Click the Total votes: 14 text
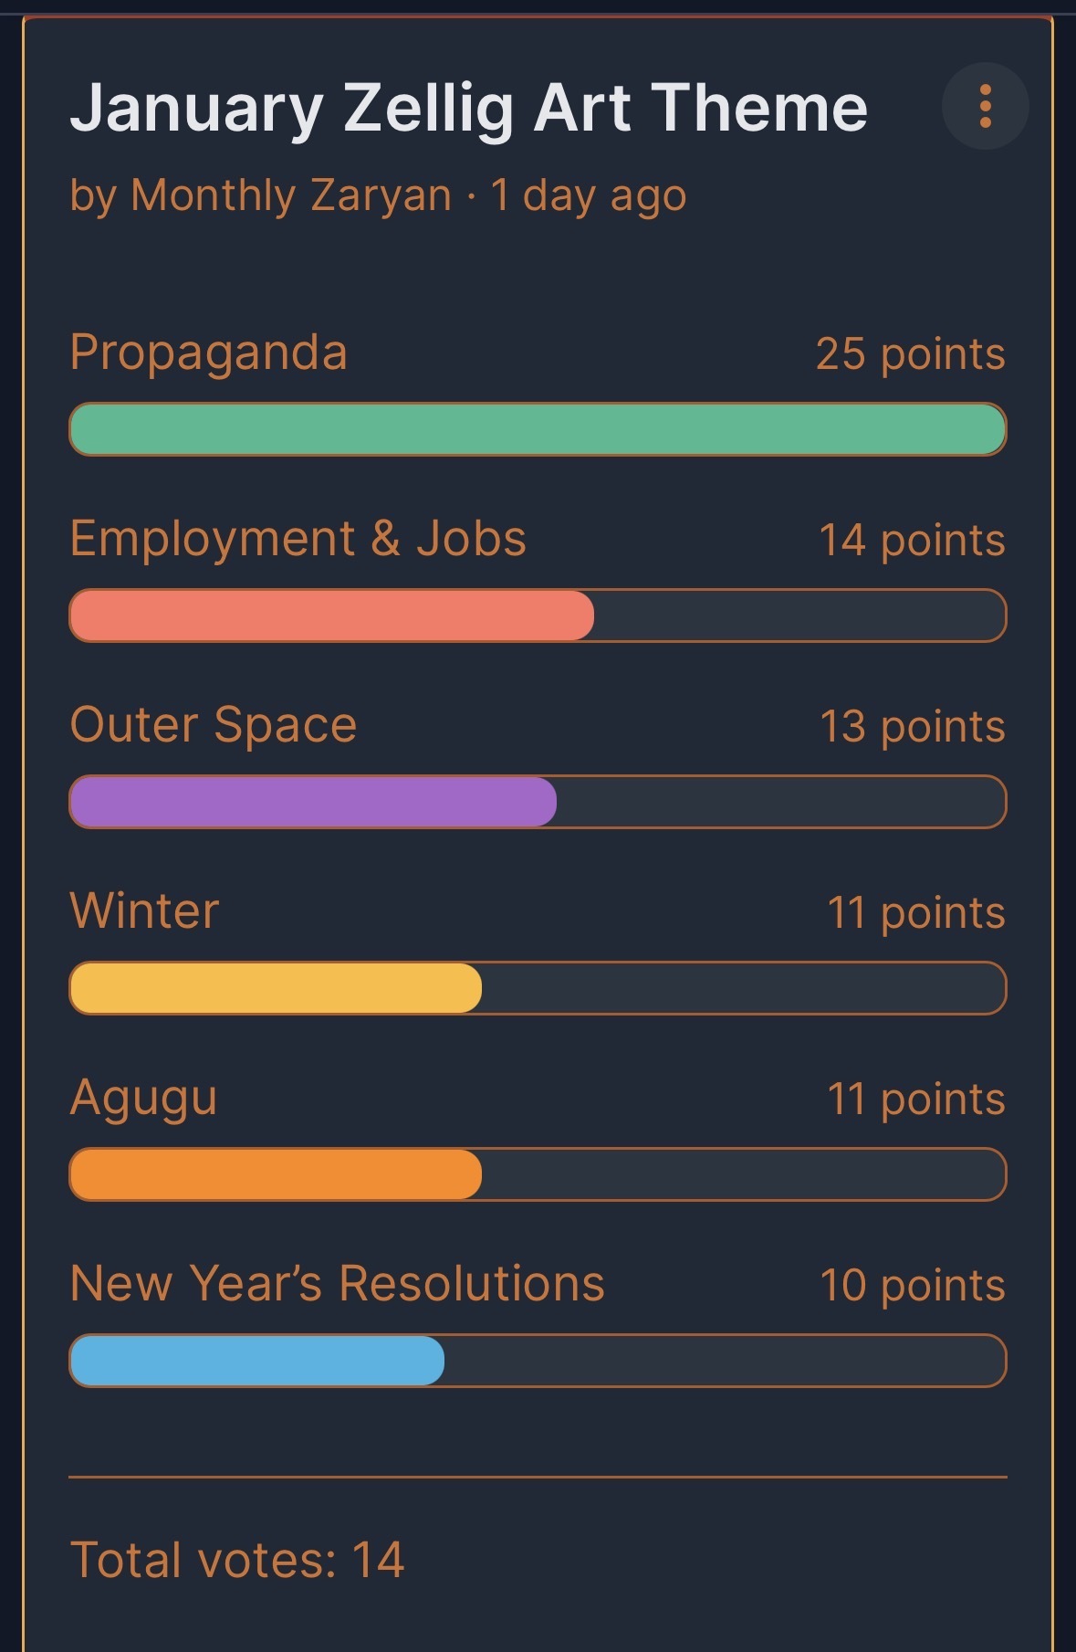 pos(237,1560)
